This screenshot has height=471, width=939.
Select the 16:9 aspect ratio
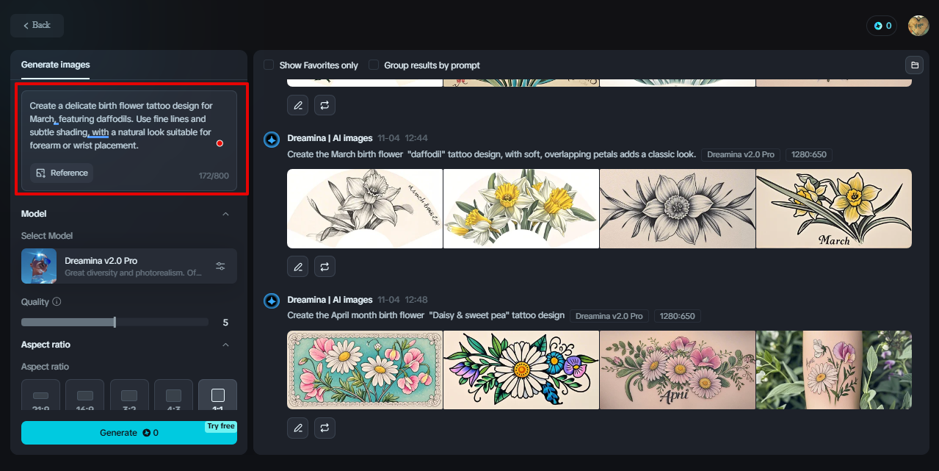tap(85, 397)
